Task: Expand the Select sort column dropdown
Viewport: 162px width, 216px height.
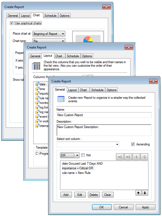Action: (x=88, y=145)
